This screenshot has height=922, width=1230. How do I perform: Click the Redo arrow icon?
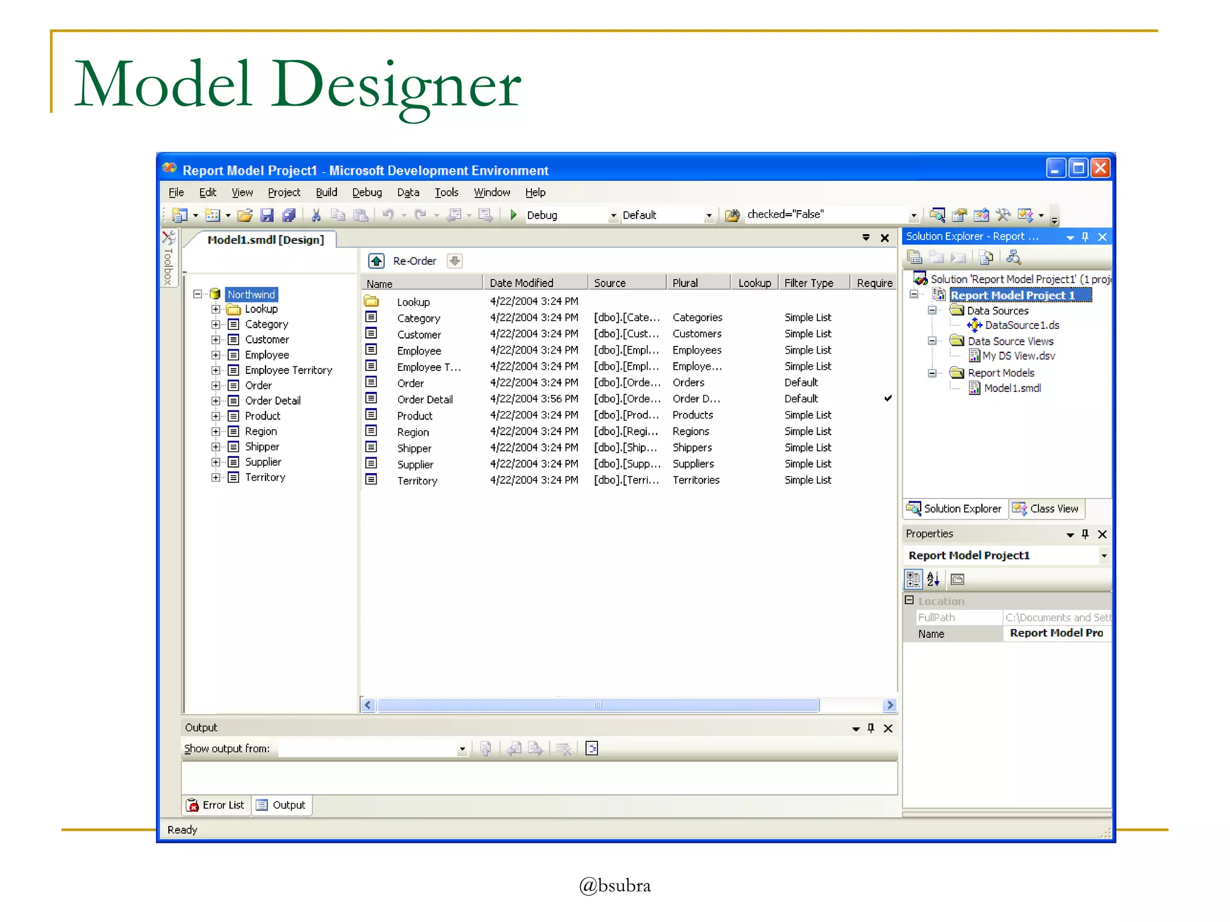pyautogui.click(x=420, y=214)
